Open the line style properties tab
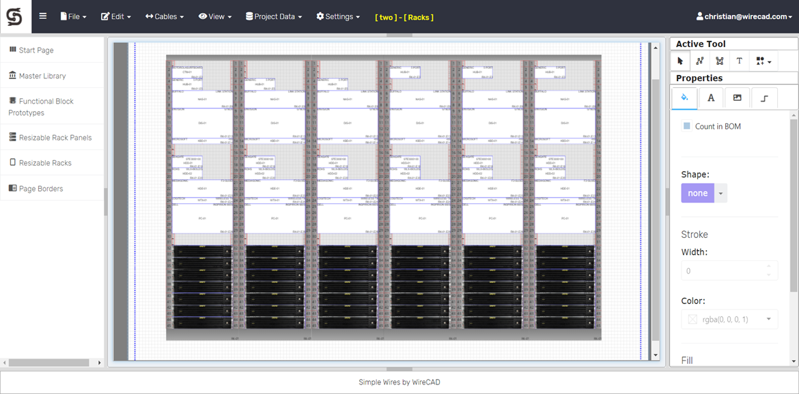The image size is (799, 394). [x=764, y=98]
